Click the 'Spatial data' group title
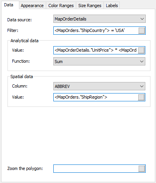This screenshot has height=183, width=156. tap(22, 77)
